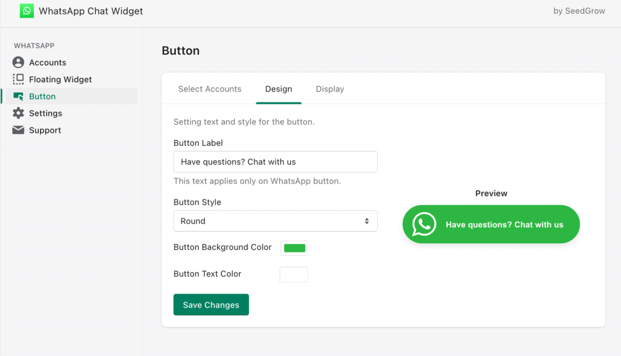The width and height of the screenshot is (621, 356).
Task: Click the Save Changes button
Action: click(211, 304)
